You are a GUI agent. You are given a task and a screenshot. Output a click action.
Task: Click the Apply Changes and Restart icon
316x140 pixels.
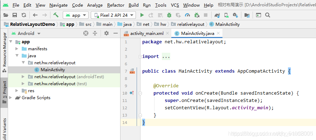(x=151, y=15)
